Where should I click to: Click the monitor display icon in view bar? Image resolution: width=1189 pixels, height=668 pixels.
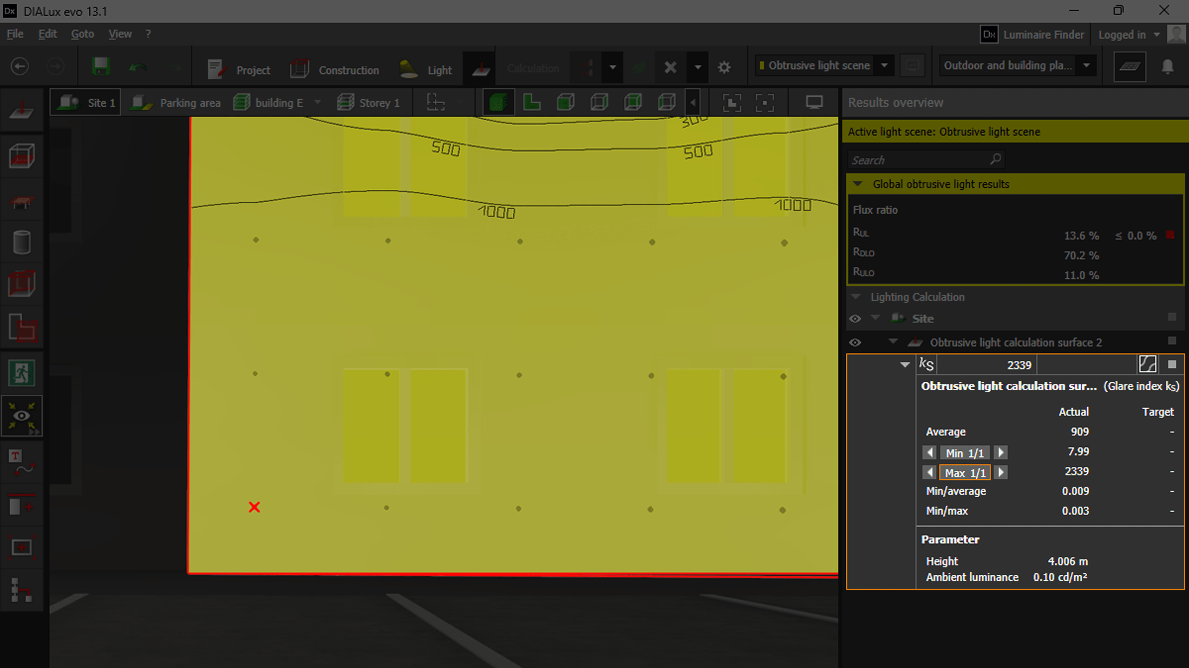(x=814, y=102)
